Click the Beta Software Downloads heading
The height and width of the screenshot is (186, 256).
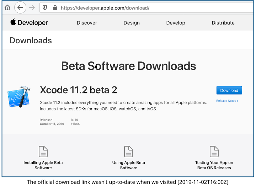coord(129,66)
